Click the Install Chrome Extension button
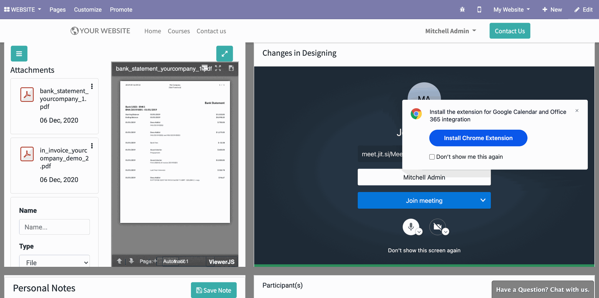The height and width of the screenshot is (298, 599). click(x=478, y=138)
